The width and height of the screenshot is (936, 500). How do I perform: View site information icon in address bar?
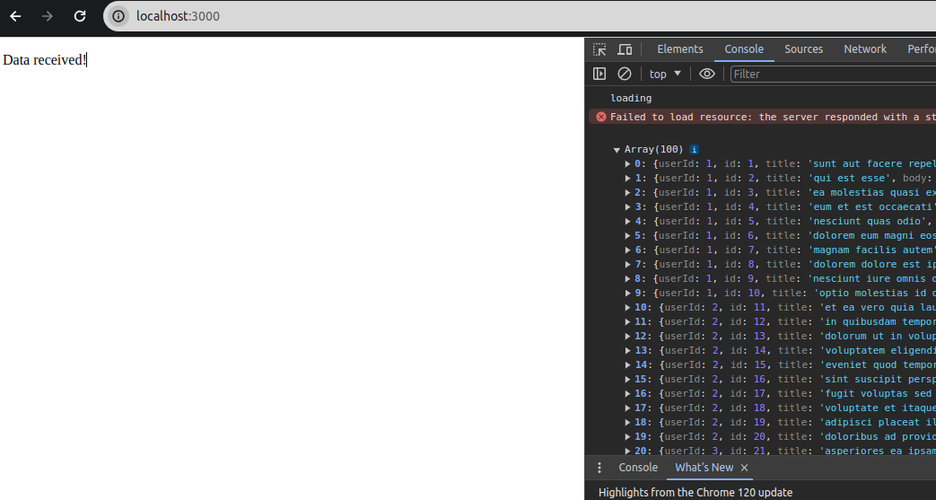click(x=118, y=16)
